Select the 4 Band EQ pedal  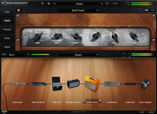[x=130, y=84]
